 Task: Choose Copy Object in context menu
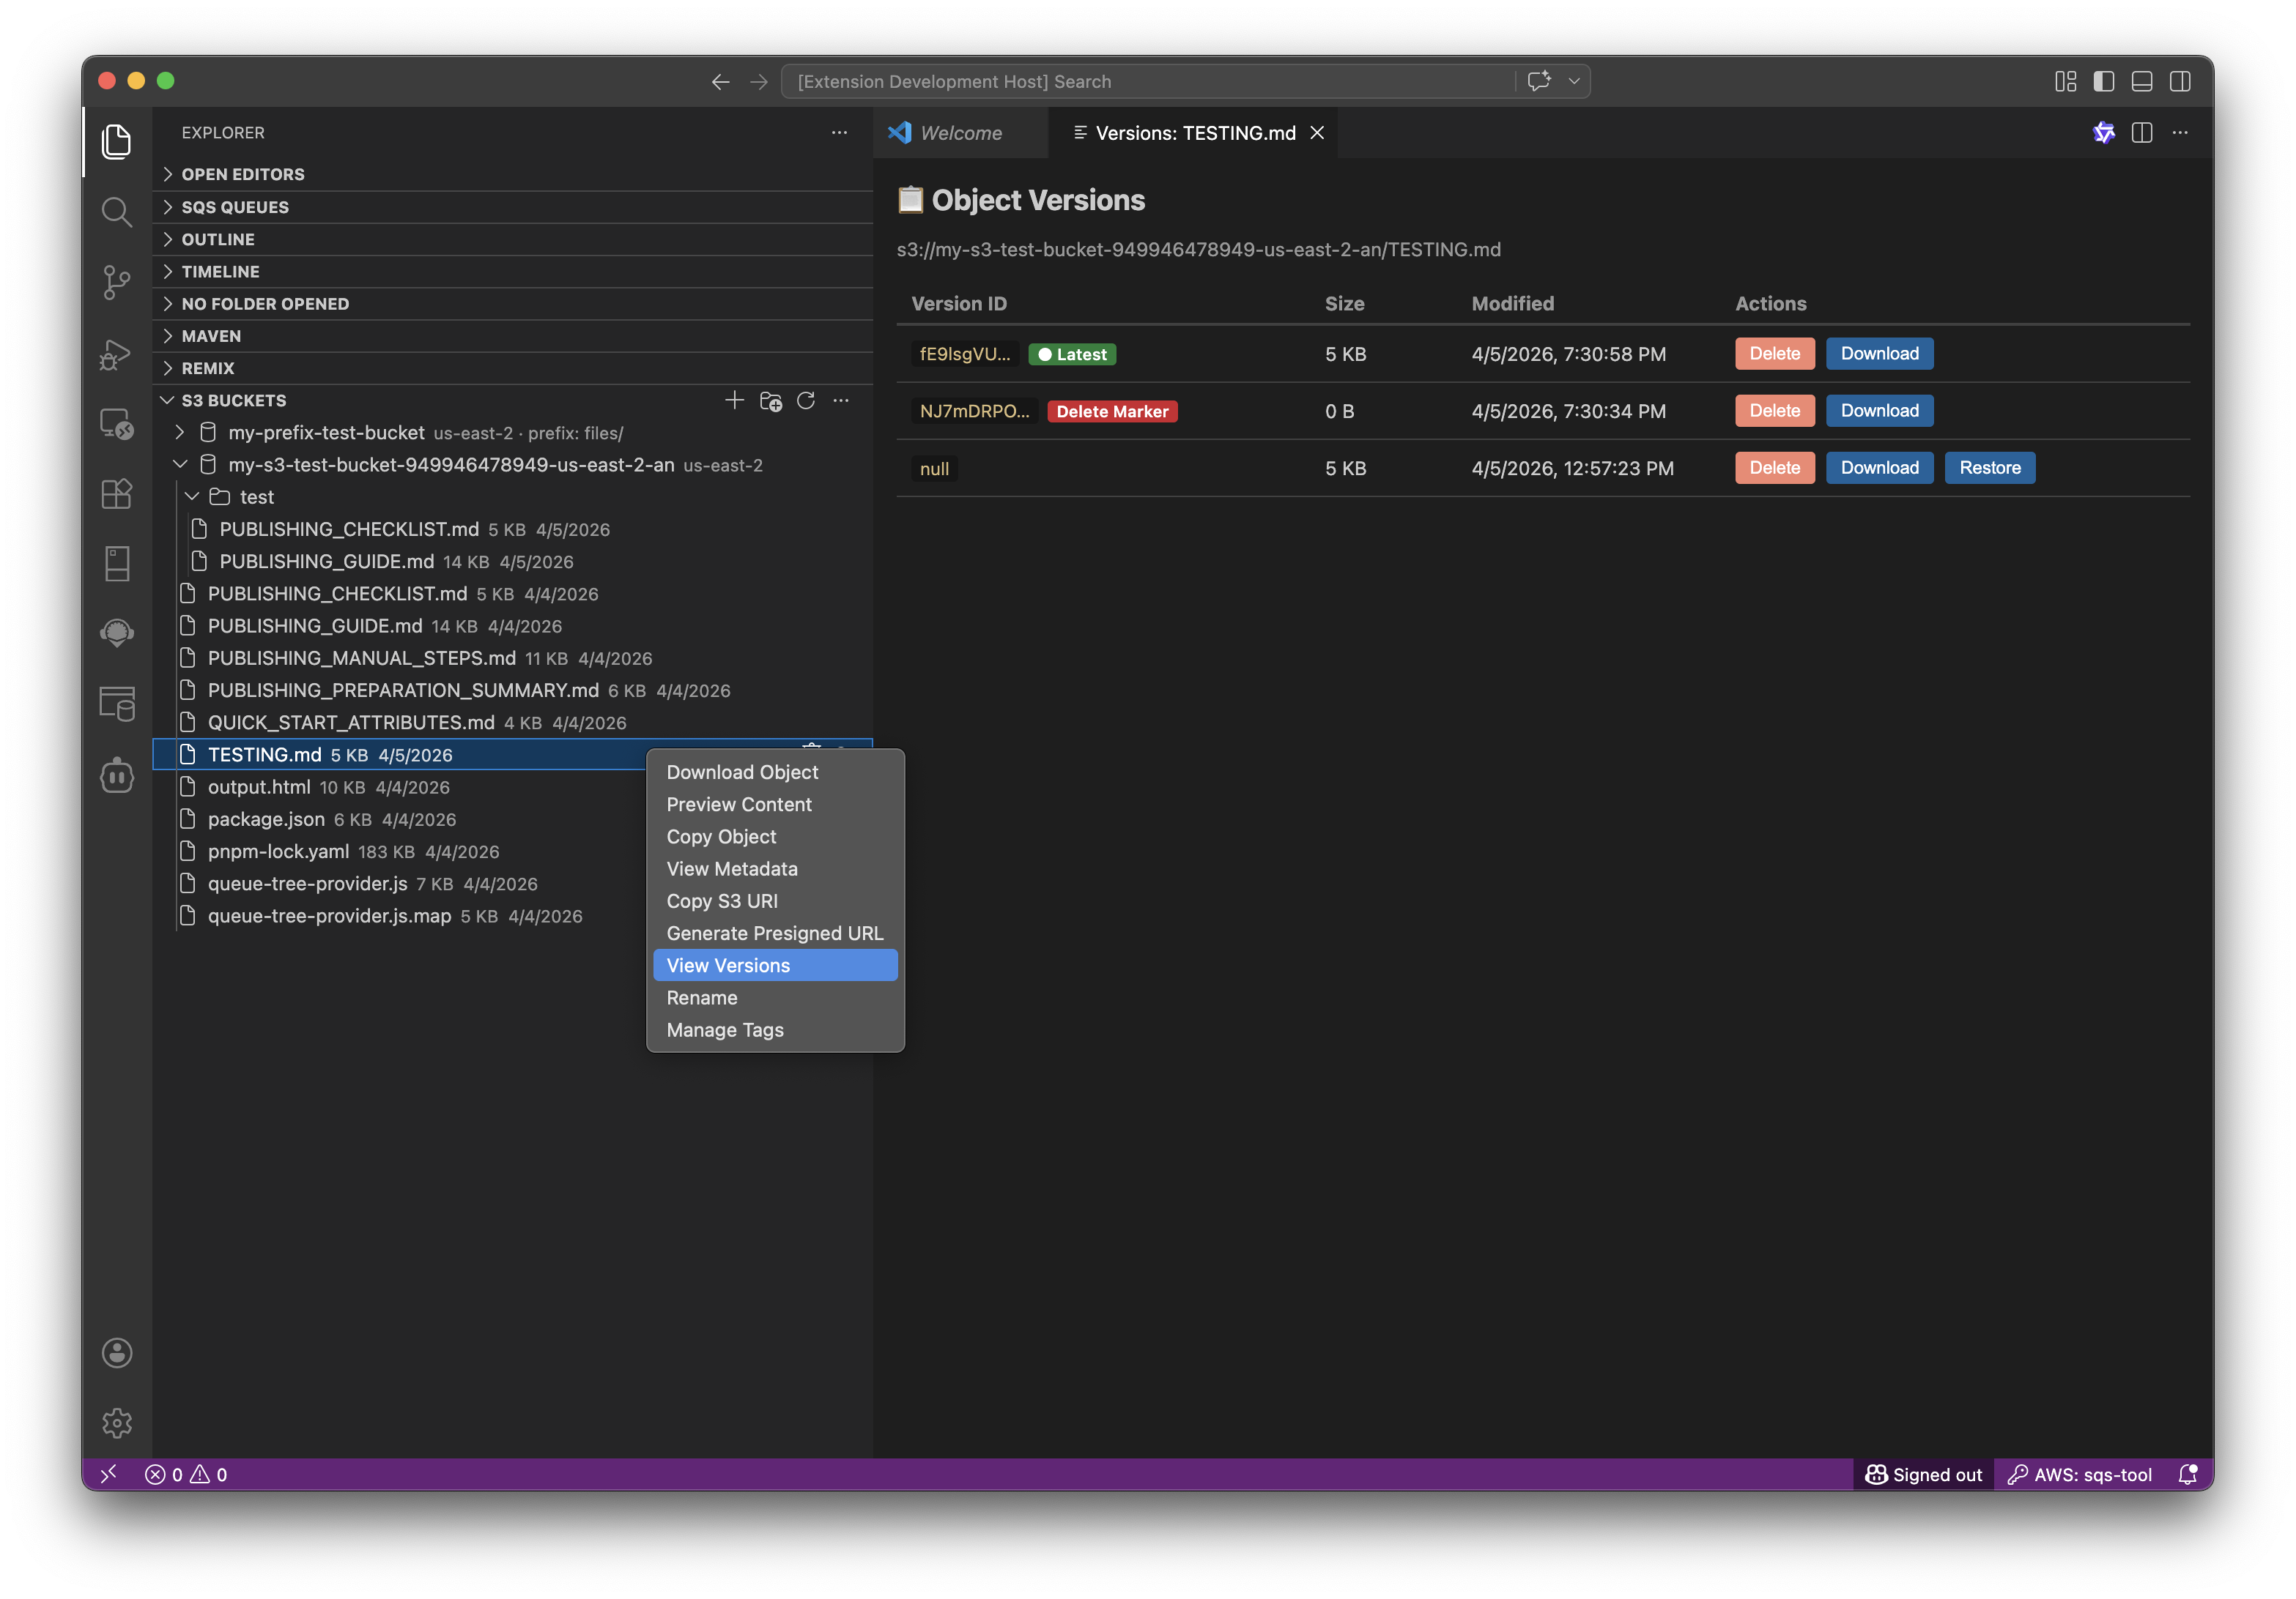click(x=775, y=837)
